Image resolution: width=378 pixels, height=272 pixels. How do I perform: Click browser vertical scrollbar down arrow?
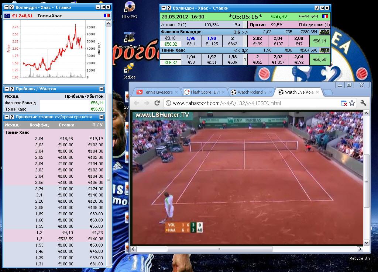(x=367, y=243)
